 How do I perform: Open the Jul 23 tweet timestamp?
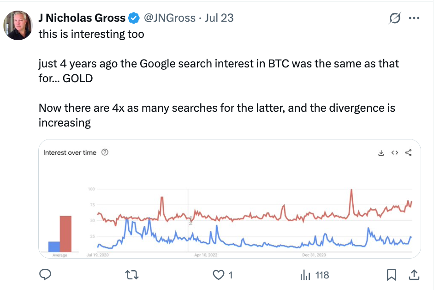[219, 18]
